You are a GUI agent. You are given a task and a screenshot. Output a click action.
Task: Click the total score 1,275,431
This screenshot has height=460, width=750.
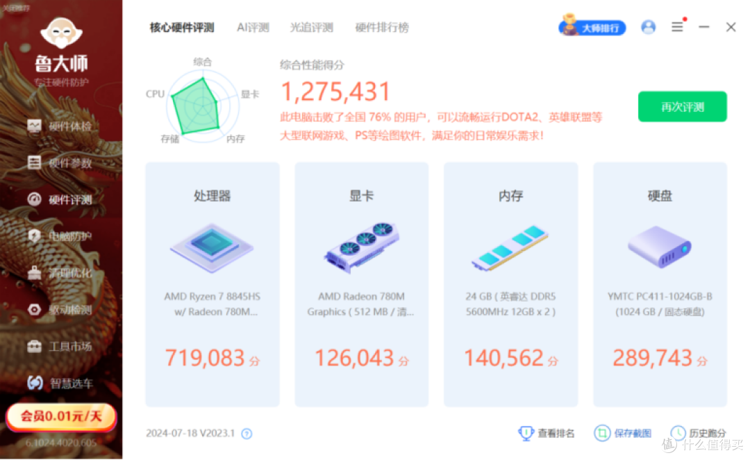335,92
